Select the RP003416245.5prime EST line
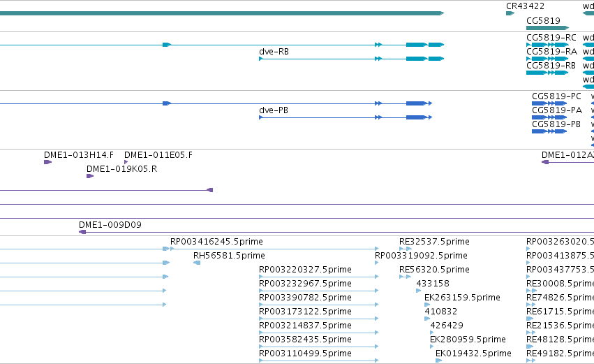The width and height of the screenshot is (594, 364). point(274,249)
